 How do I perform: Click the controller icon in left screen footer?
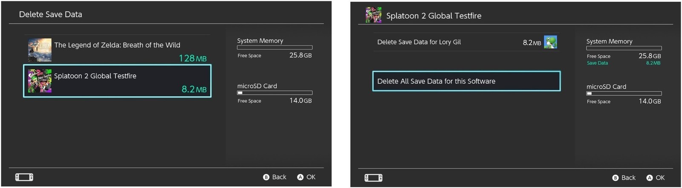point(24,177)
